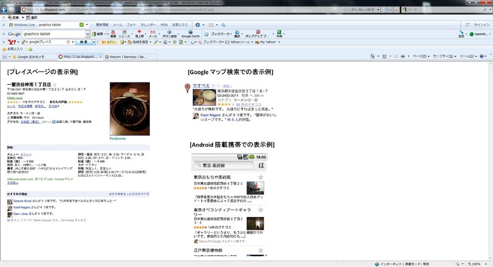Click the Windows Live graphics tablet search field
Screen dimensions: 493x267
click(x=58, y=25)
